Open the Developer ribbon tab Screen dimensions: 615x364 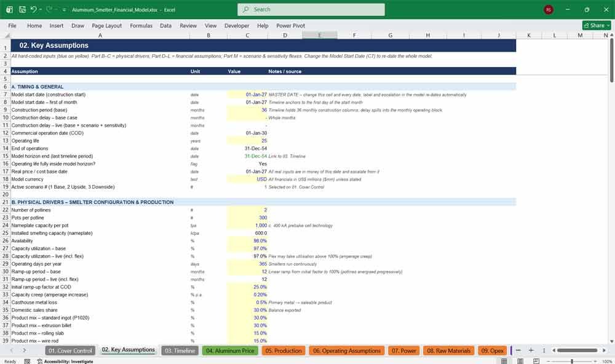point(237,25)
